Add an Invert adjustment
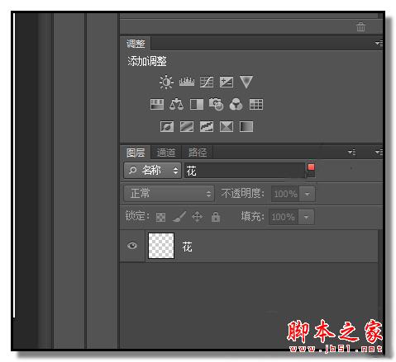396x362 pixels. pyautogui.click(x=167, y=127)
